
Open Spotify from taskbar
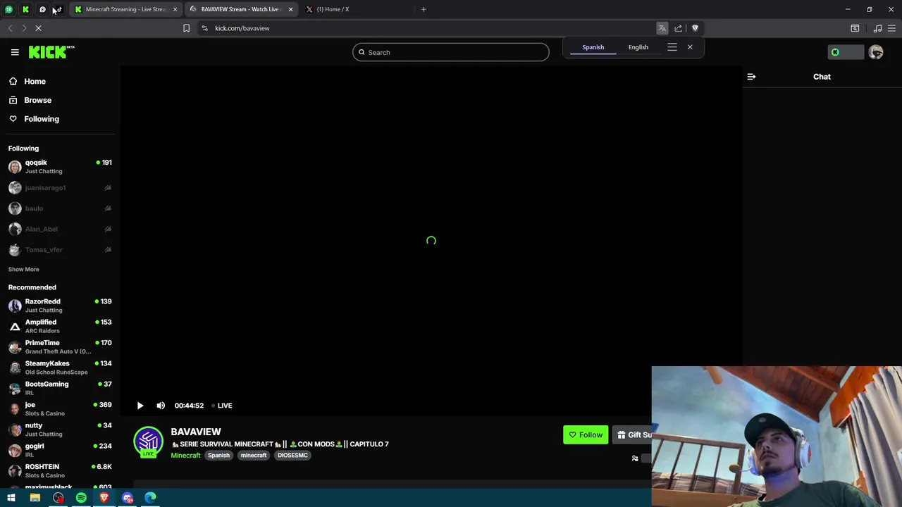tap(81, 498)
